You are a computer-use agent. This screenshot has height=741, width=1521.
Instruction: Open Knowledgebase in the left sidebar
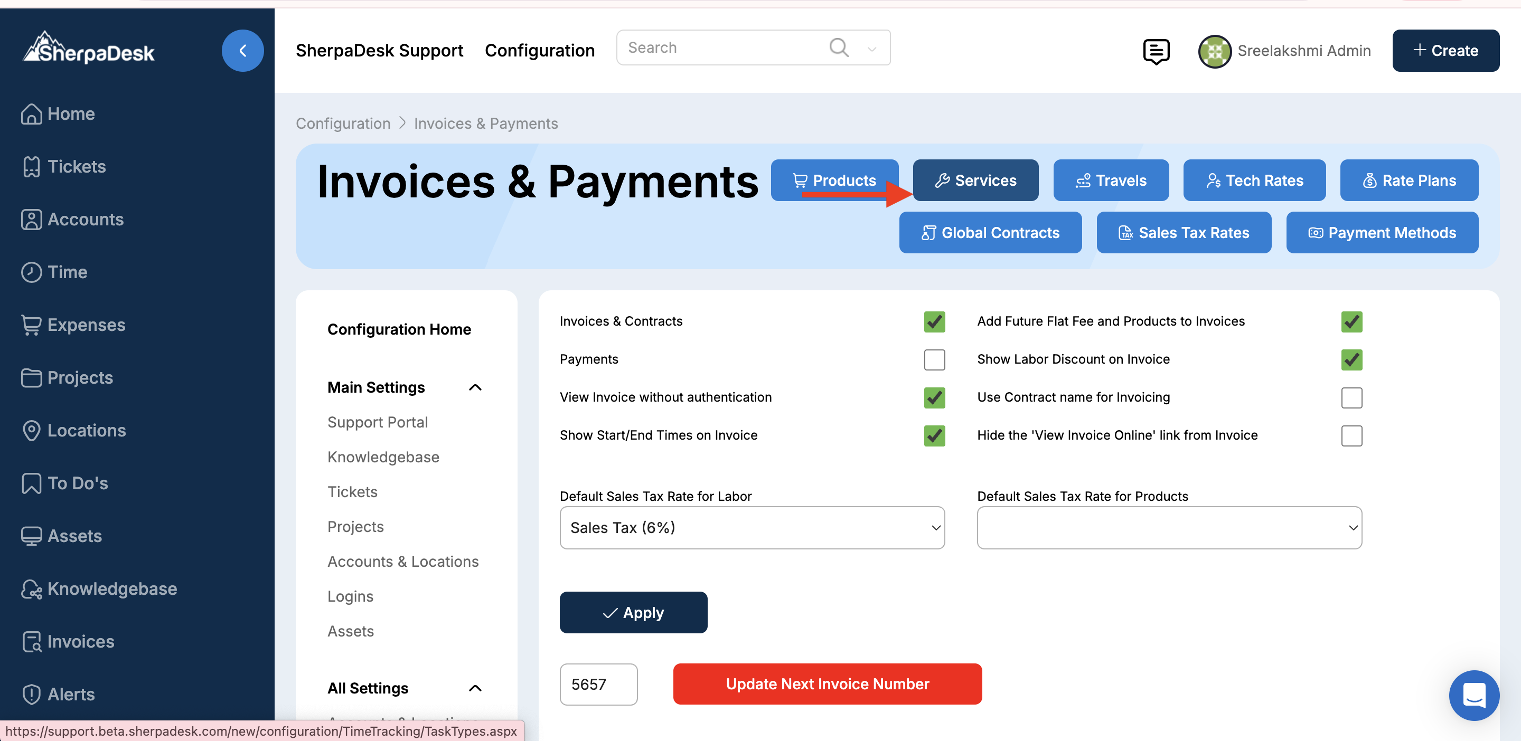pyautogui.click(x=111, y=588)
